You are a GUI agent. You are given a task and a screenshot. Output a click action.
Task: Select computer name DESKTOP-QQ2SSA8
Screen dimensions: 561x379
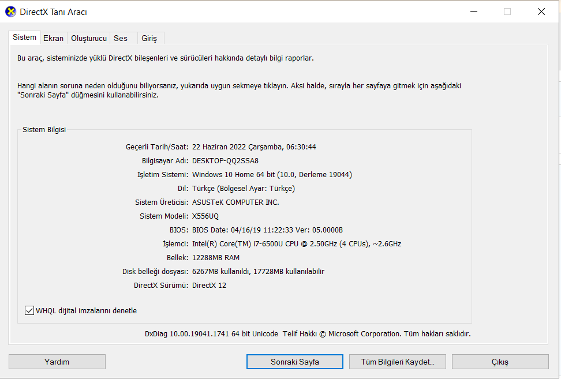(226, 161)
